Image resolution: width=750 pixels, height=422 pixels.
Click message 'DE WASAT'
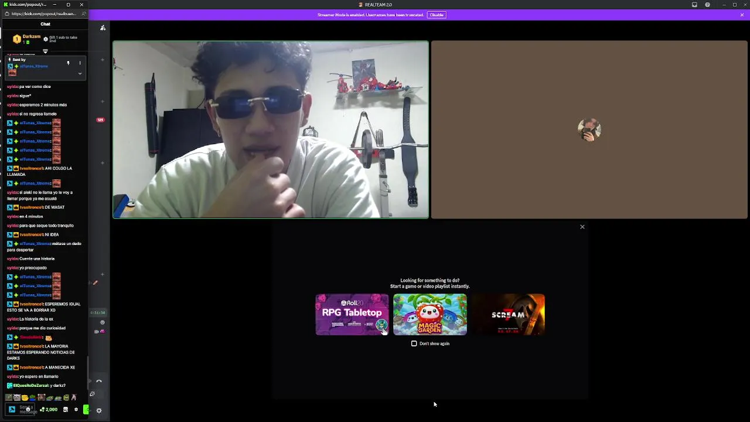point(54,207)
